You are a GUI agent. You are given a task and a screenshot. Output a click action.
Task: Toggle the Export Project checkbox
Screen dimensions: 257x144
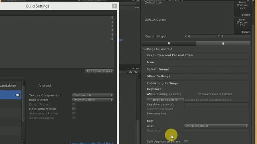pyautogui.click(x=74, y=104)
